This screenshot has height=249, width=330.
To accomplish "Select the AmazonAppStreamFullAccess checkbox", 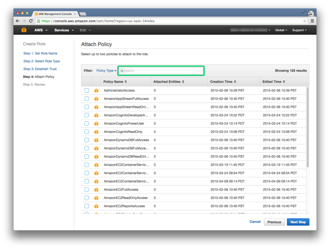I will pos(86,99).
